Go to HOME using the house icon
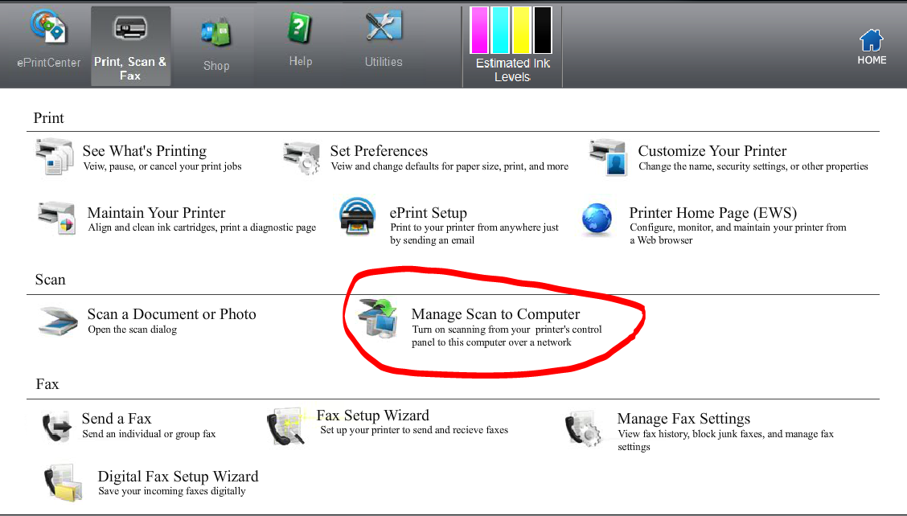Viewport: 907px width, 516px height. pyautogui.click(x=871, y=40)
